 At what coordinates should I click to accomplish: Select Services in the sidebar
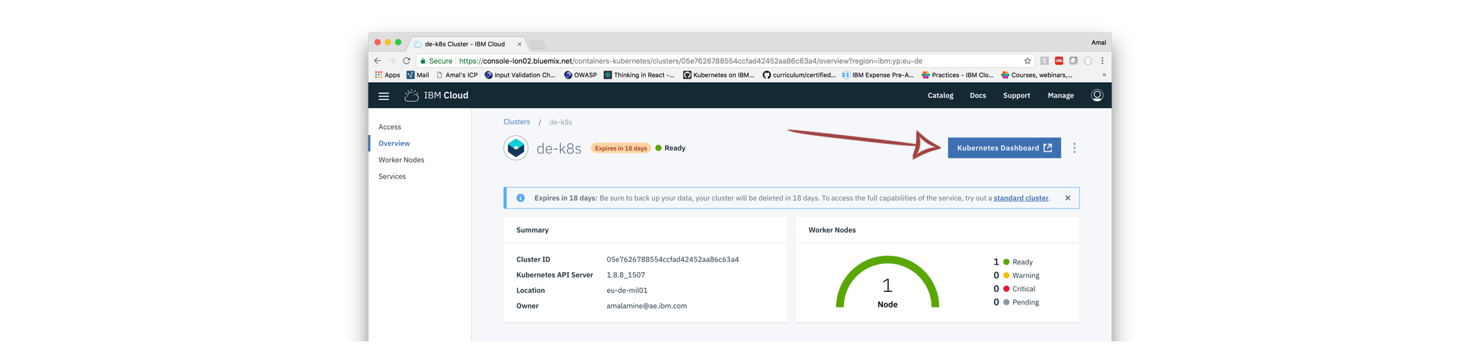click(x=392, y=177)
